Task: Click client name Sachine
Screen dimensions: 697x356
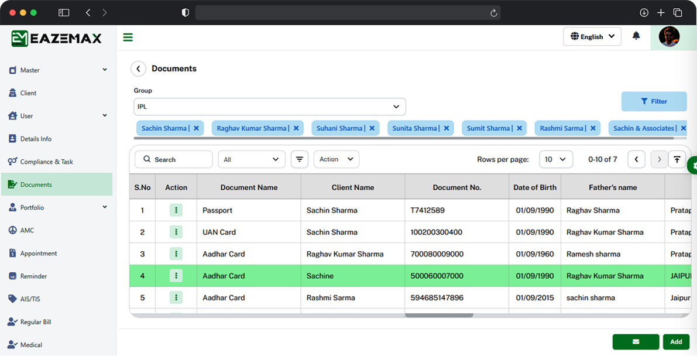Action: [x=320, y=276]
